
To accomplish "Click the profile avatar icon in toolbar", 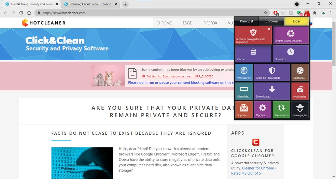I will tap(323, 13).
